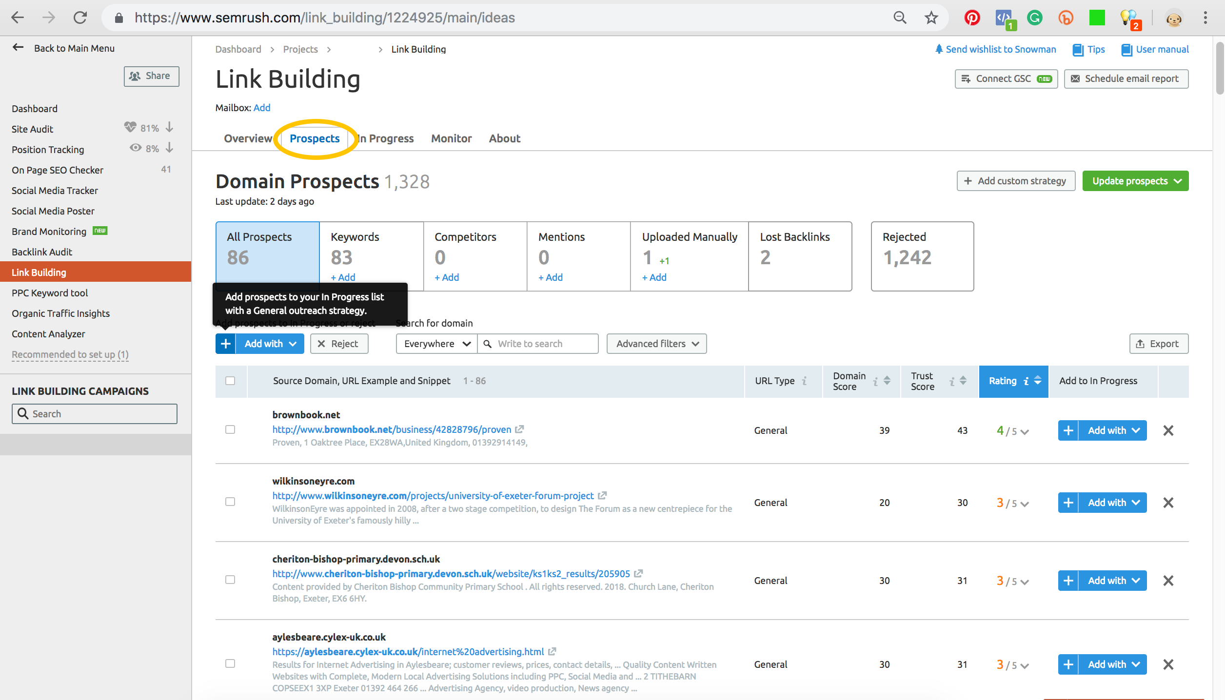Open Pinterest extension icon
Viewport: 1225px width, 700px height.
click(x=972, y=18)
